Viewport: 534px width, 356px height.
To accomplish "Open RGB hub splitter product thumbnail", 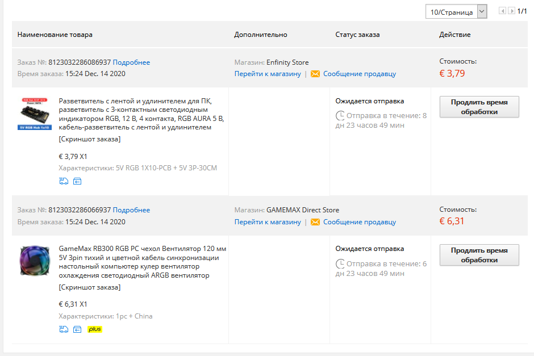I will tap(35, 114).
